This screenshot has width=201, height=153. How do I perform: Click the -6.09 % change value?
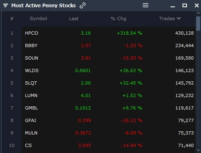point(133,133)
